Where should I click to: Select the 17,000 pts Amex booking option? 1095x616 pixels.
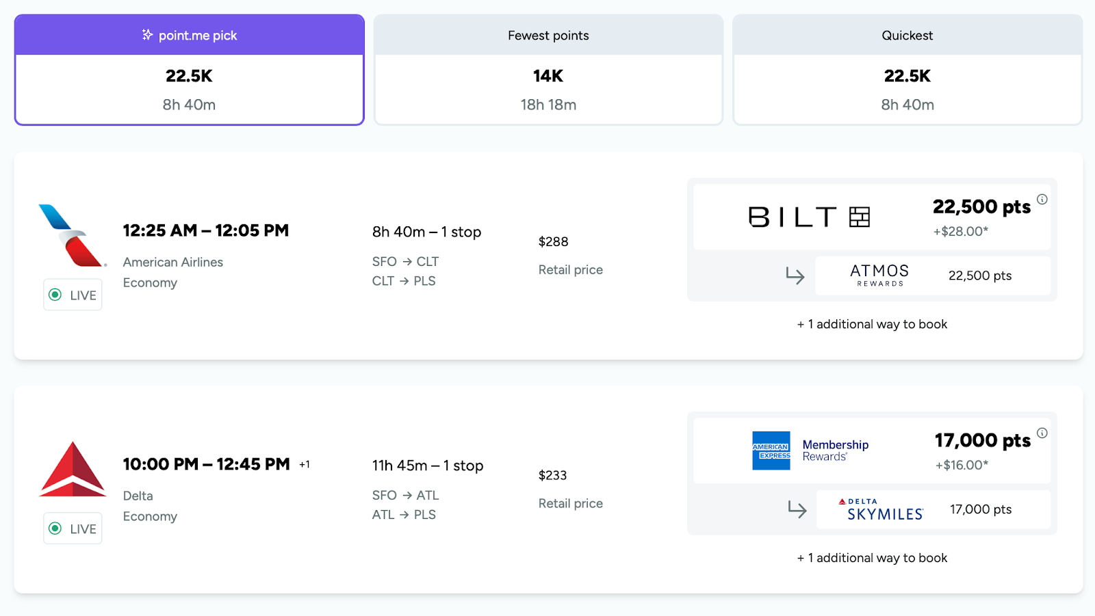872,451
